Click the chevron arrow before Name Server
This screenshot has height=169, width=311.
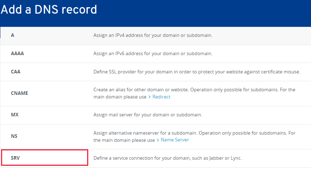click(x=158, y=140)
